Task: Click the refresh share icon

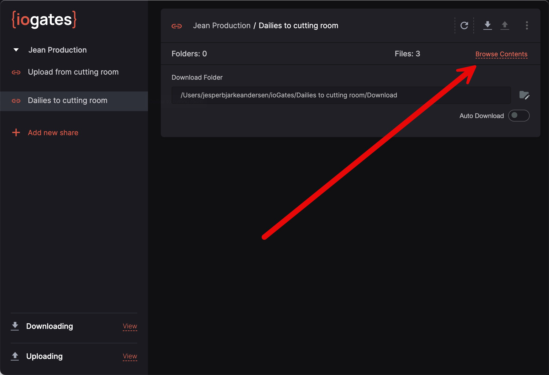Action: coord(464,25)
